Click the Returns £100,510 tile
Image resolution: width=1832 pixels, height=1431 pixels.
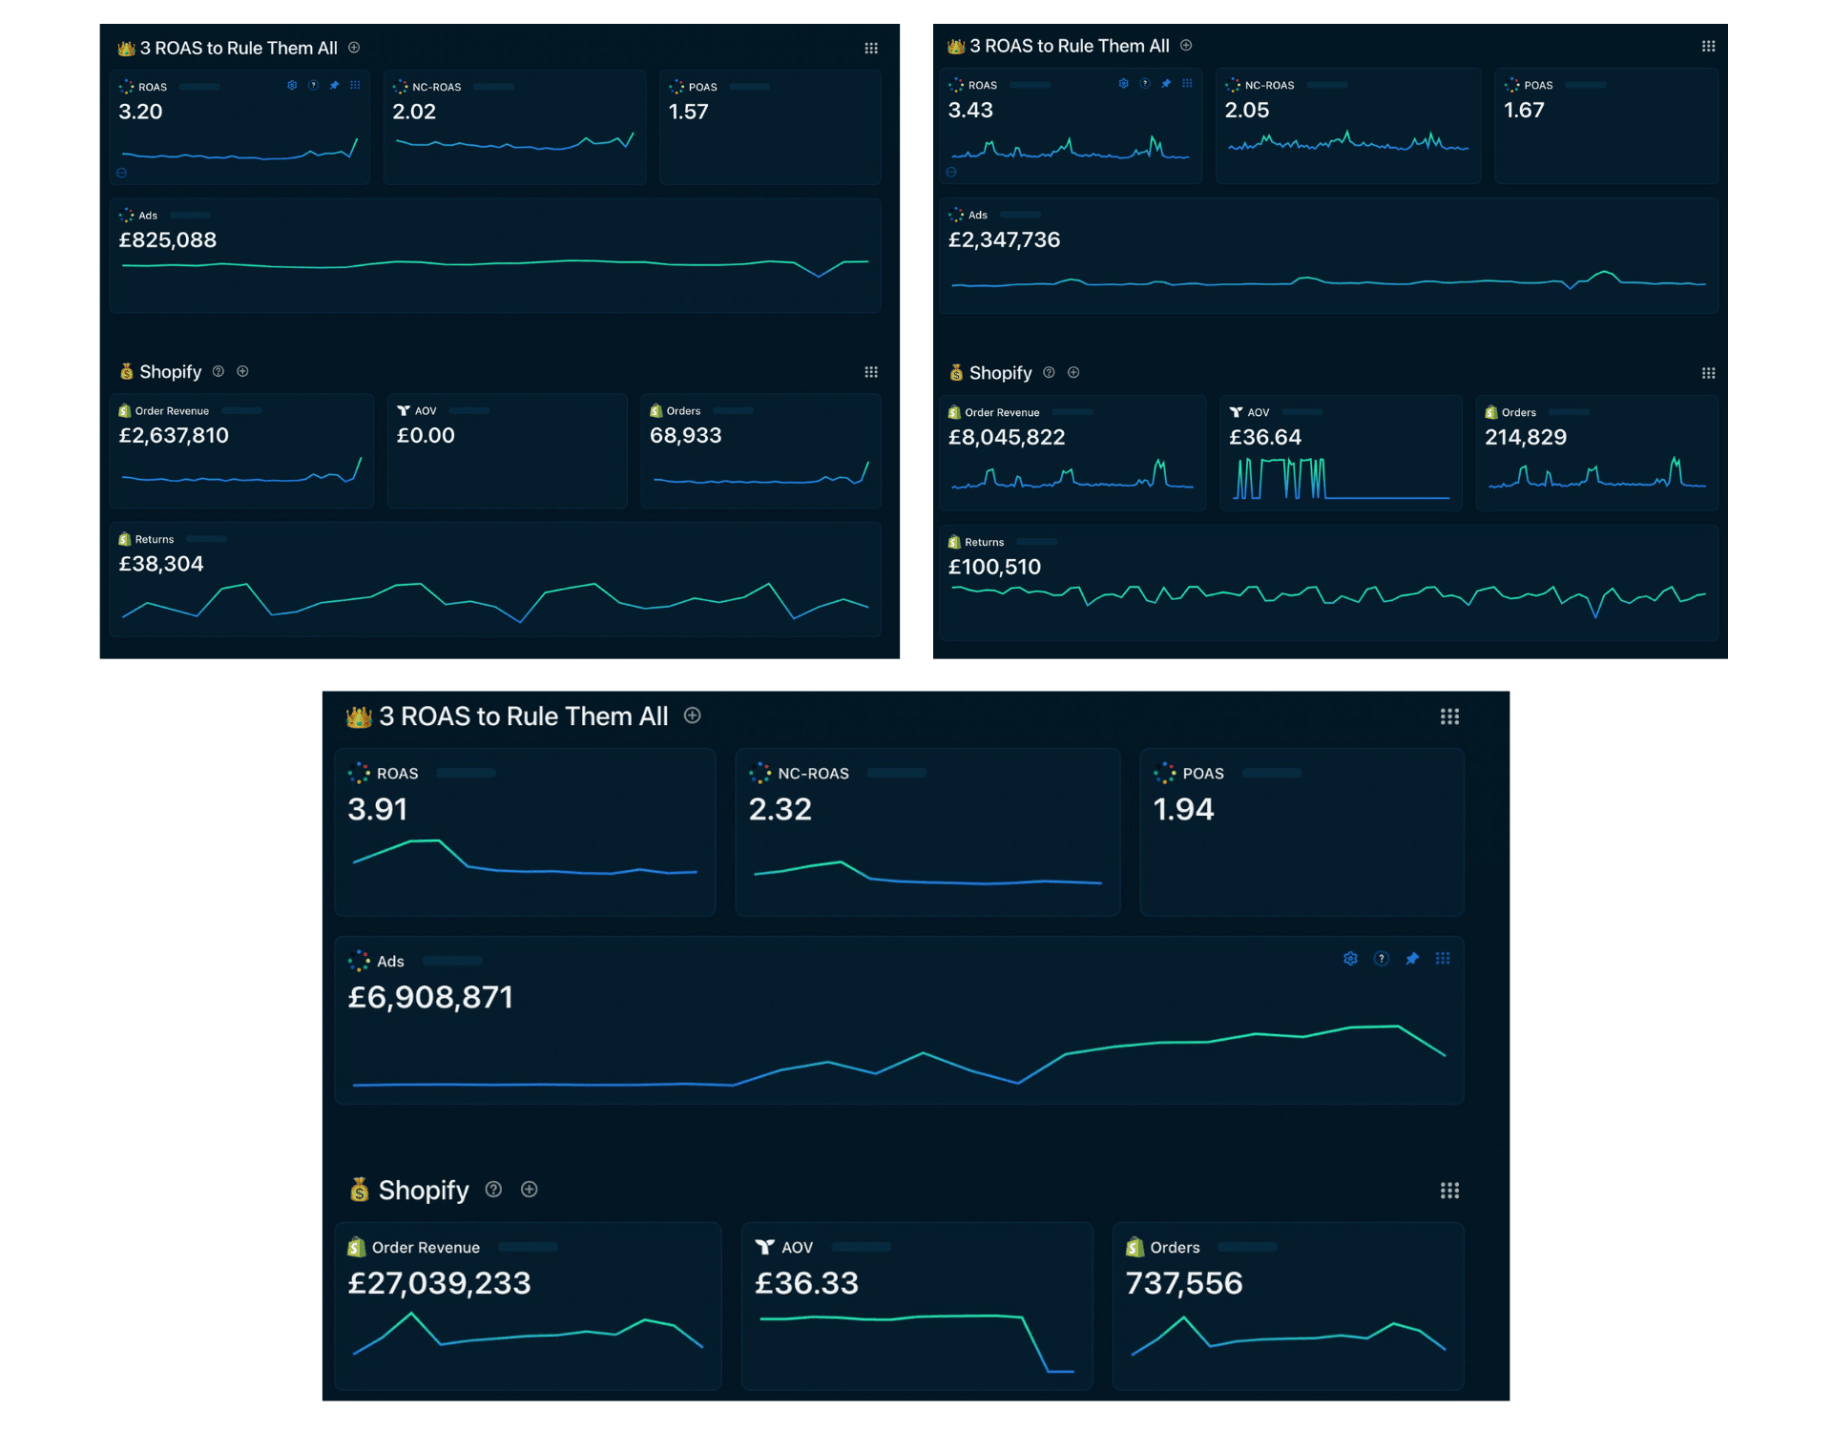(1328, 582)
